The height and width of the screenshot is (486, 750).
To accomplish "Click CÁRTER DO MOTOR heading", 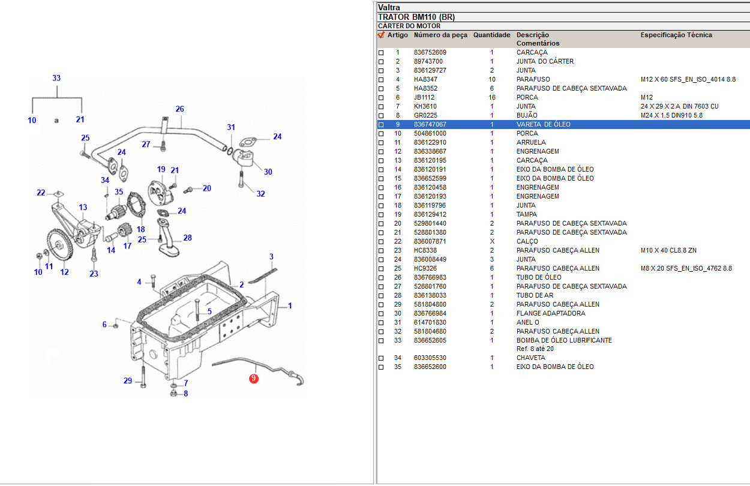I will coord(409,26).
